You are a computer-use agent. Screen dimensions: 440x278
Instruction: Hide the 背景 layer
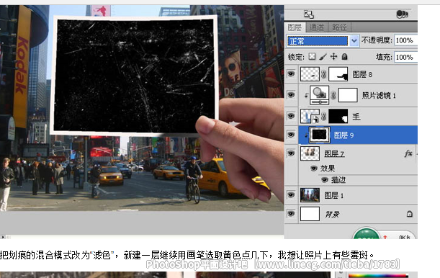pyautogui.click(x=291, y=214)
